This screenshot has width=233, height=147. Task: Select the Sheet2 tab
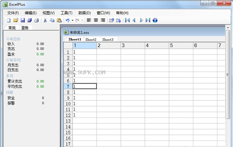pyautogui.click(x=91, y=40)
